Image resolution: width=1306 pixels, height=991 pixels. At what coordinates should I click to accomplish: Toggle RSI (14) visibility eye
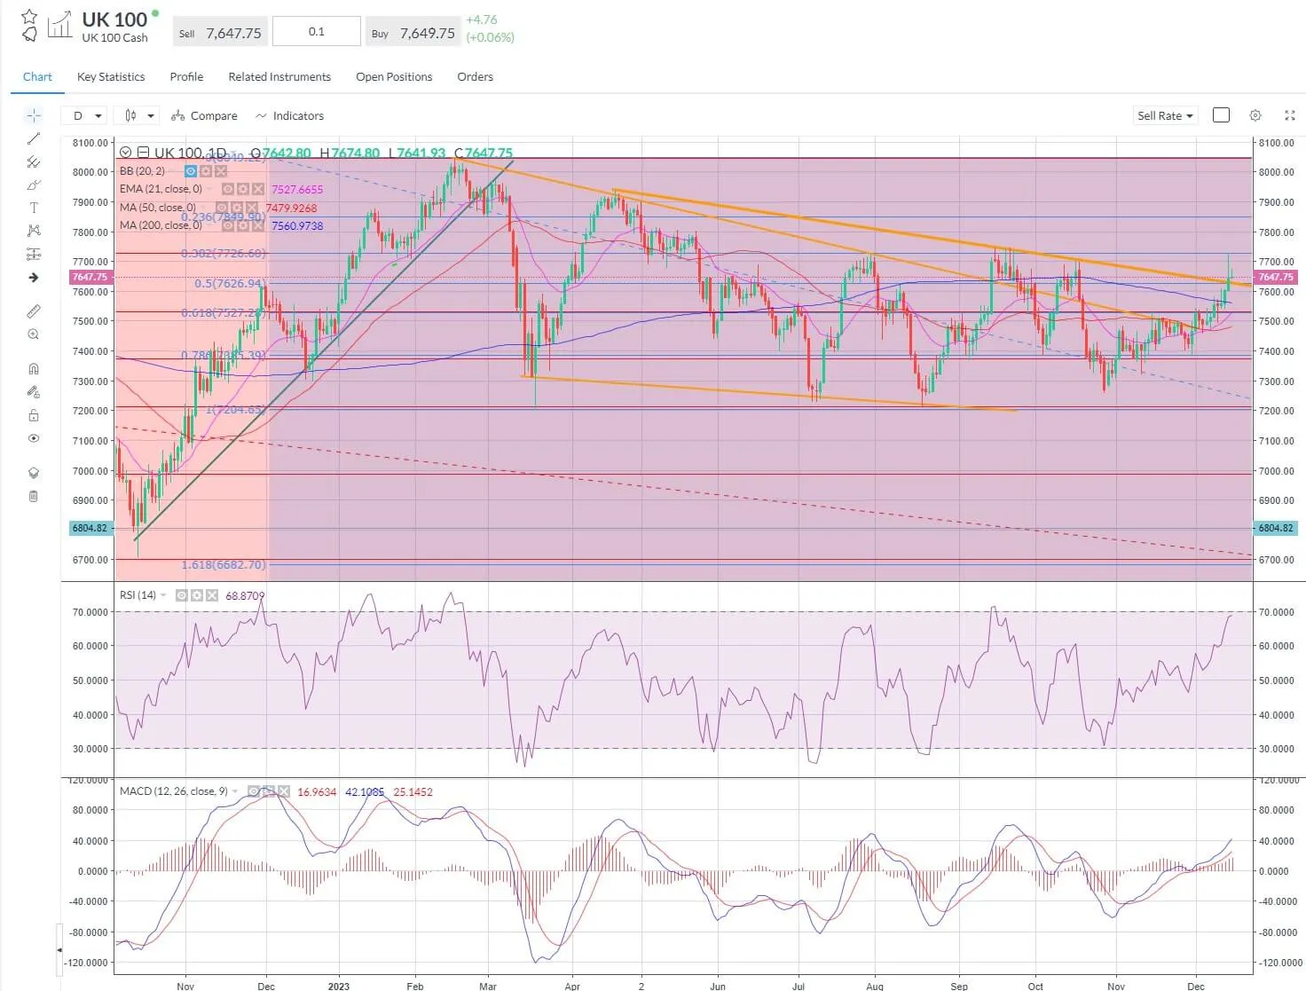coord(182,595)
